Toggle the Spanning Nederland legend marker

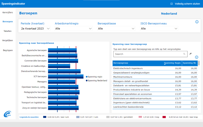click(x=87, y=81)
